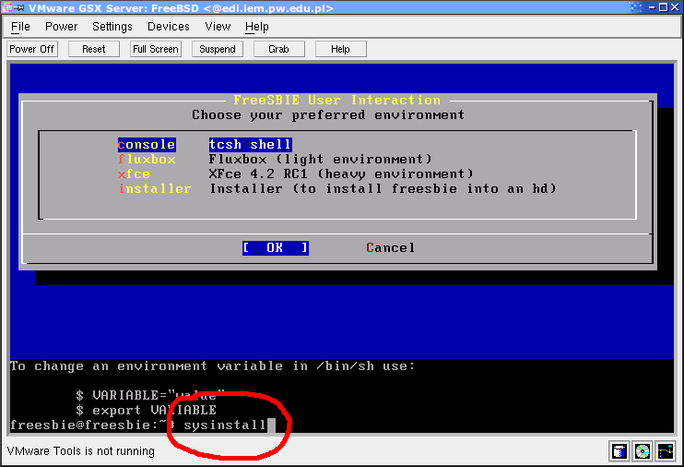The height and width of the screenshot is (467, 684).
Task: Open the Power menu
Action: [61, 27]
